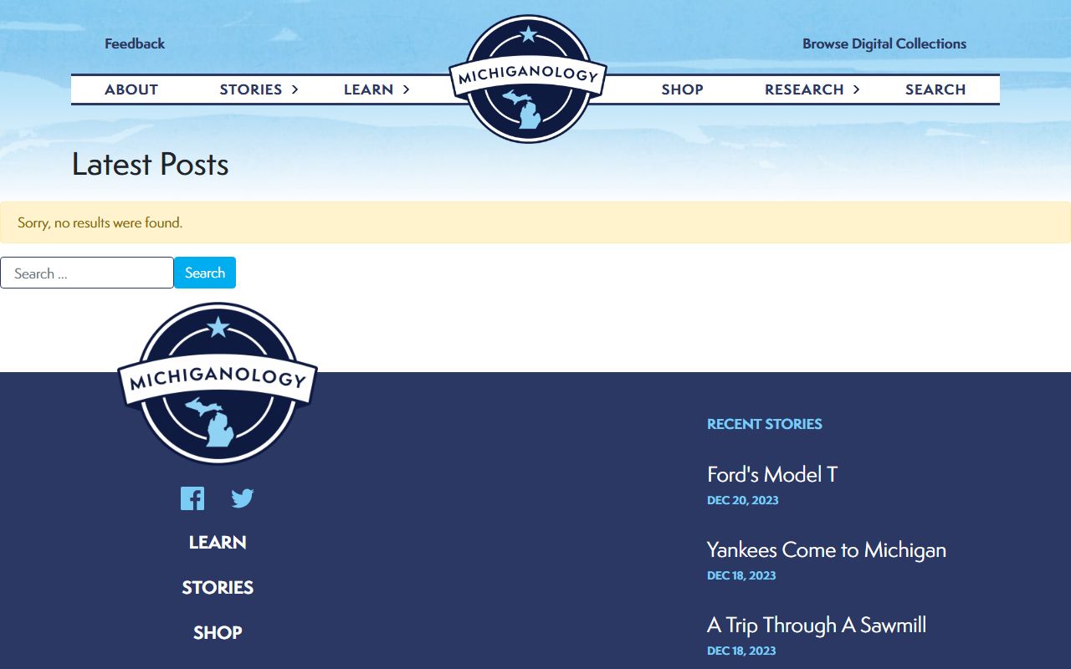This screenshot has width=1071, height=669.
Task: Expand the Research menu chevron
Action: pos(856,89)
